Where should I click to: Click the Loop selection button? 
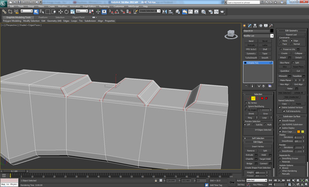pos(264,118)
